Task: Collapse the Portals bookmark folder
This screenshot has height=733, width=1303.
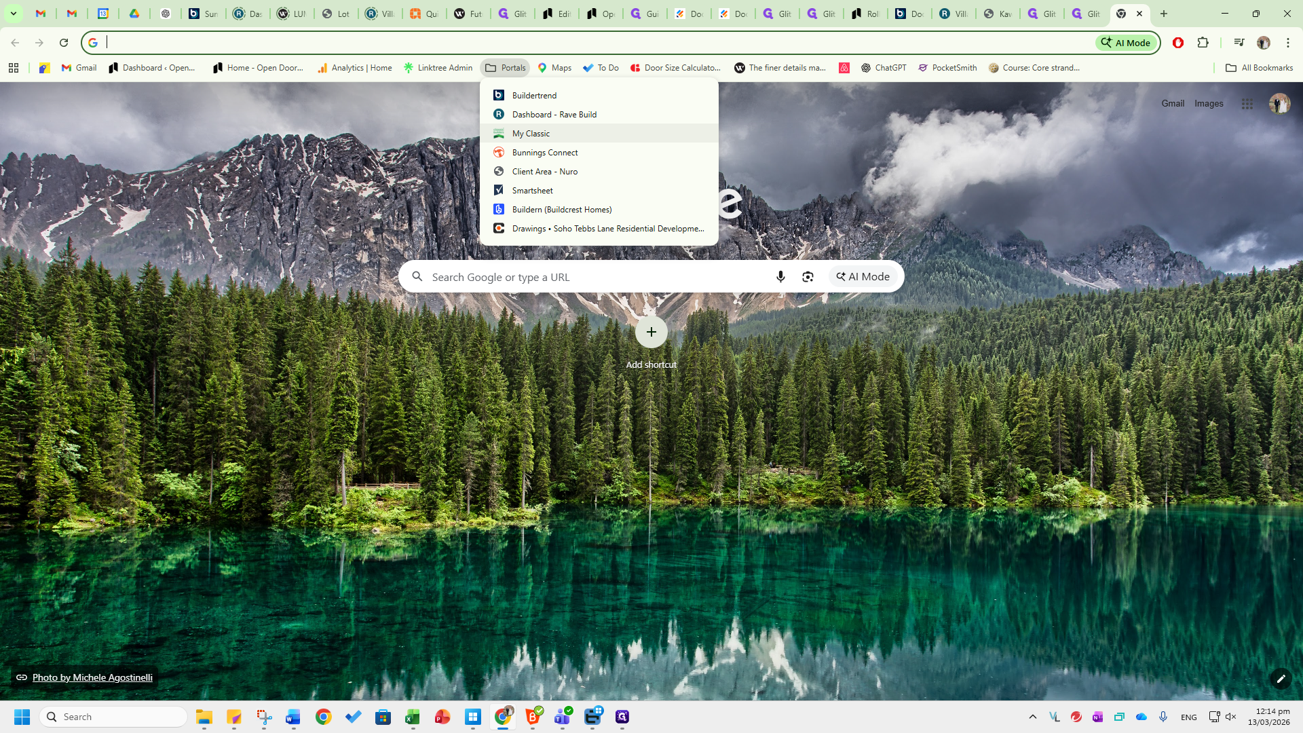Action: pyautogui.click(x=506, y=68)
